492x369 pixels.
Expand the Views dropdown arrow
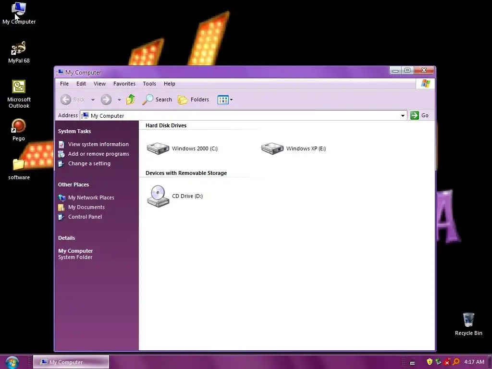[x=231, y=100]
